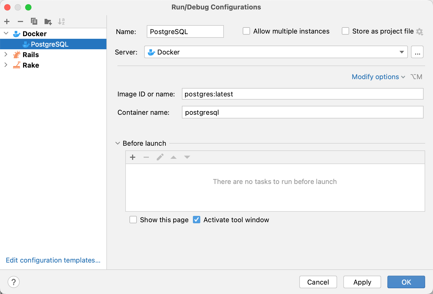Screen dimensions: 433x294
Task: Open Edit configuration templates
Action: 53,260
